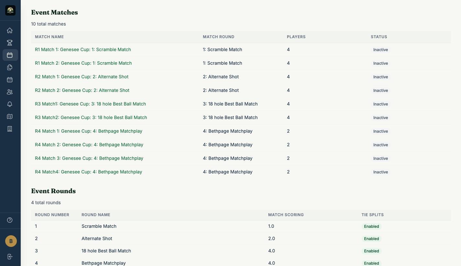Select the highlighted calendar icon in sidebar
The height and width of the screenshot is (266, 461).
10,55
